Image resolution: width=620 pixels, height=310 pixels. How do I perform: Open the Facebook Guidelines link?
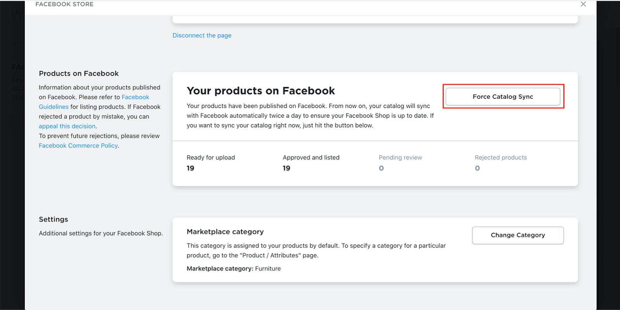pyautogui.click(x=135, y=97)
